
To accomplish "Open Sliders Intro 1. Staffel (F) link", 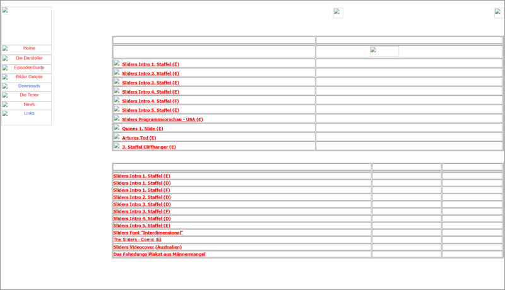I will point(141,190).
